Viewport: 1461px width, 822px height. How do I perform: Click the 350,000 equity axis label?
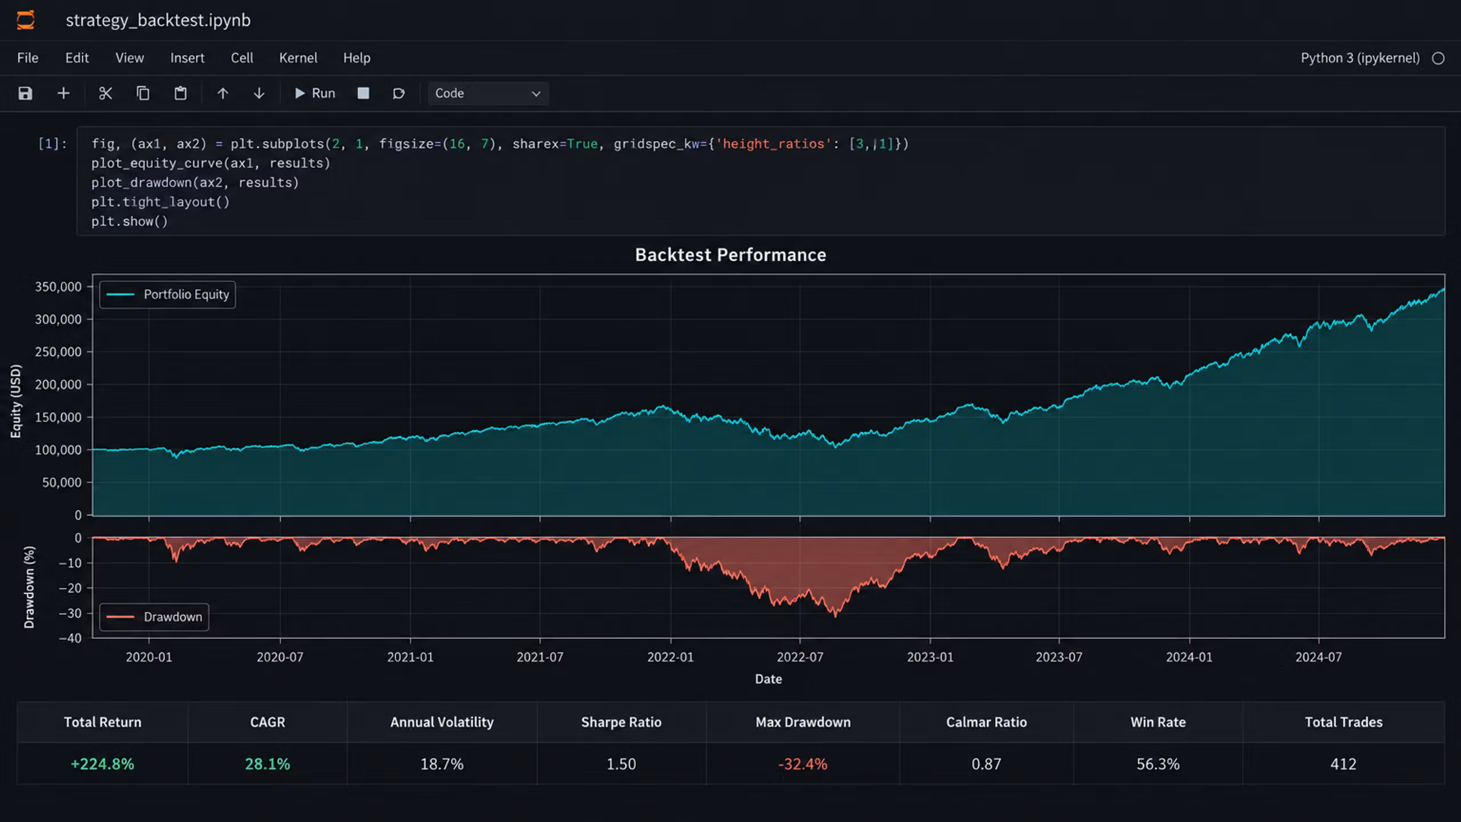tap(58, 287)
